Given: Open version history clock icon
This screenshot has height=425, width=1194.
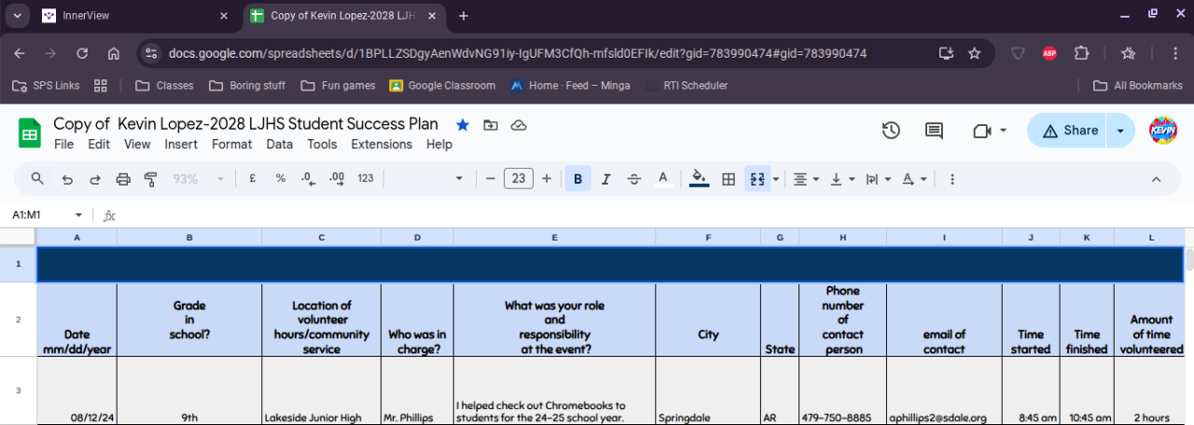Looking at the screenshot, I should click(891, 130).
